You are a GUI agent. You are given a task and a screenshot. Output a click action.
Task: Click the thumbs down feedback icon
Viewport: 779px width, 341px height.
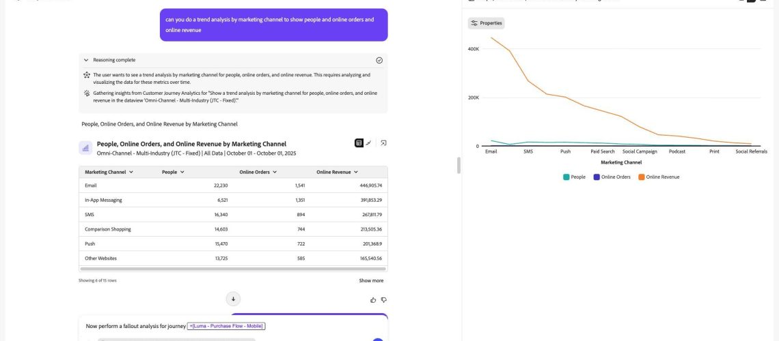tap(383, 300)
